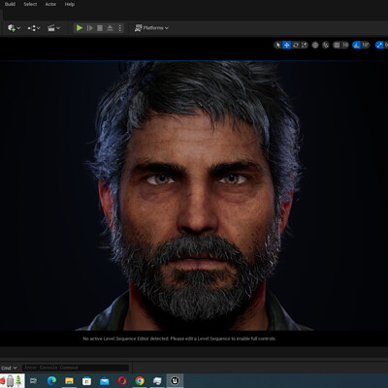
Task: Toggle the surface snapping icon
Action: point(326,45)
